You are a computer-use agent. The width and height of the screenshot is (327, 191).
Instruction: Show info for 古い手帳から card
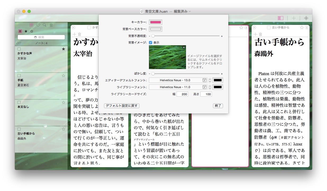pyautogui.click(x=307, y=28)
